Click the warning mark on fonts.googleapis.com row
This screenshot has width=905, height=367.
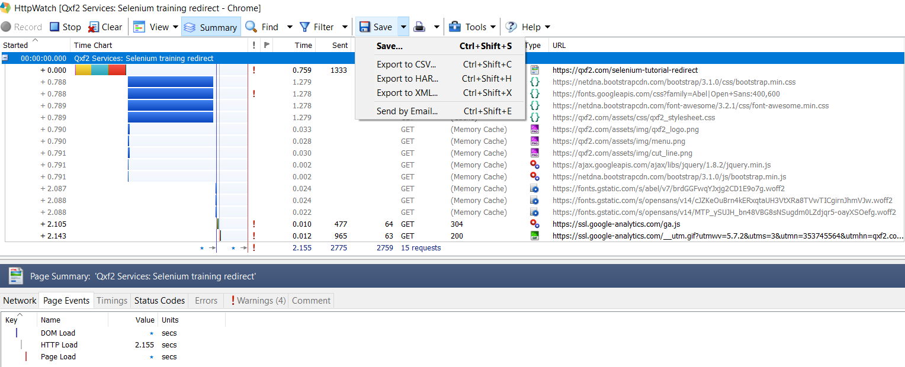(254, 94)
